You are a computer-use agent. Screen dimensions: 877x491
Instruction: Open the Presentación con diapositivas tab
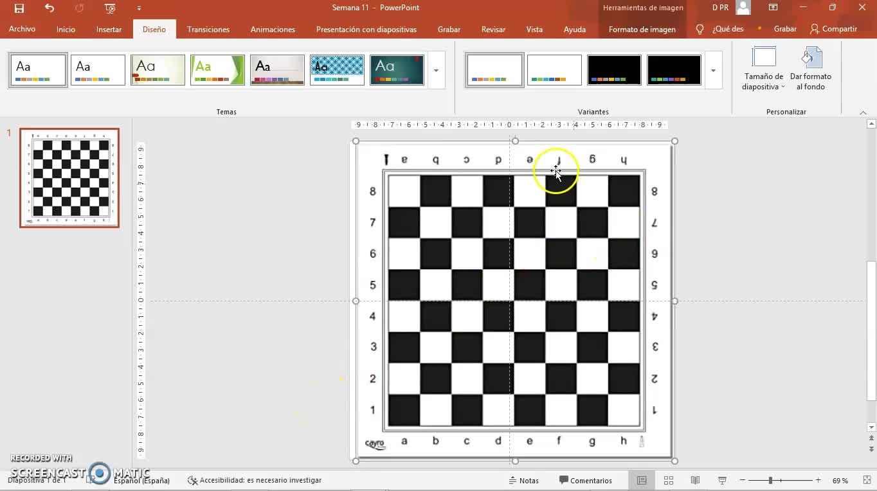[x=366, y=29]
